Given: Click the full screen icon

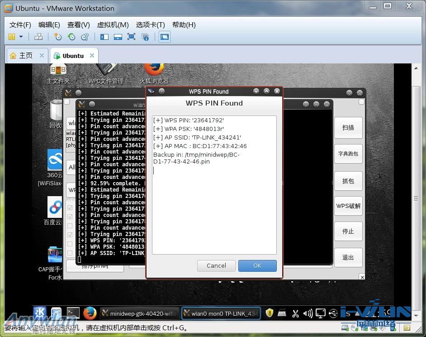Looking at the screenshot, I should [131, 37].
